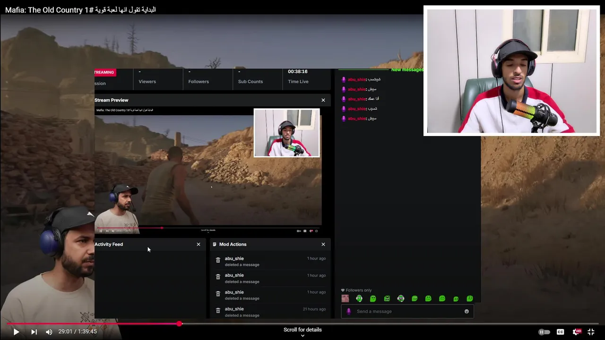Click the heart icon beside Followers only
Image resolution: width=605 pixels, height=340 pixels.
pyautogui.click(x=343, y=290)
